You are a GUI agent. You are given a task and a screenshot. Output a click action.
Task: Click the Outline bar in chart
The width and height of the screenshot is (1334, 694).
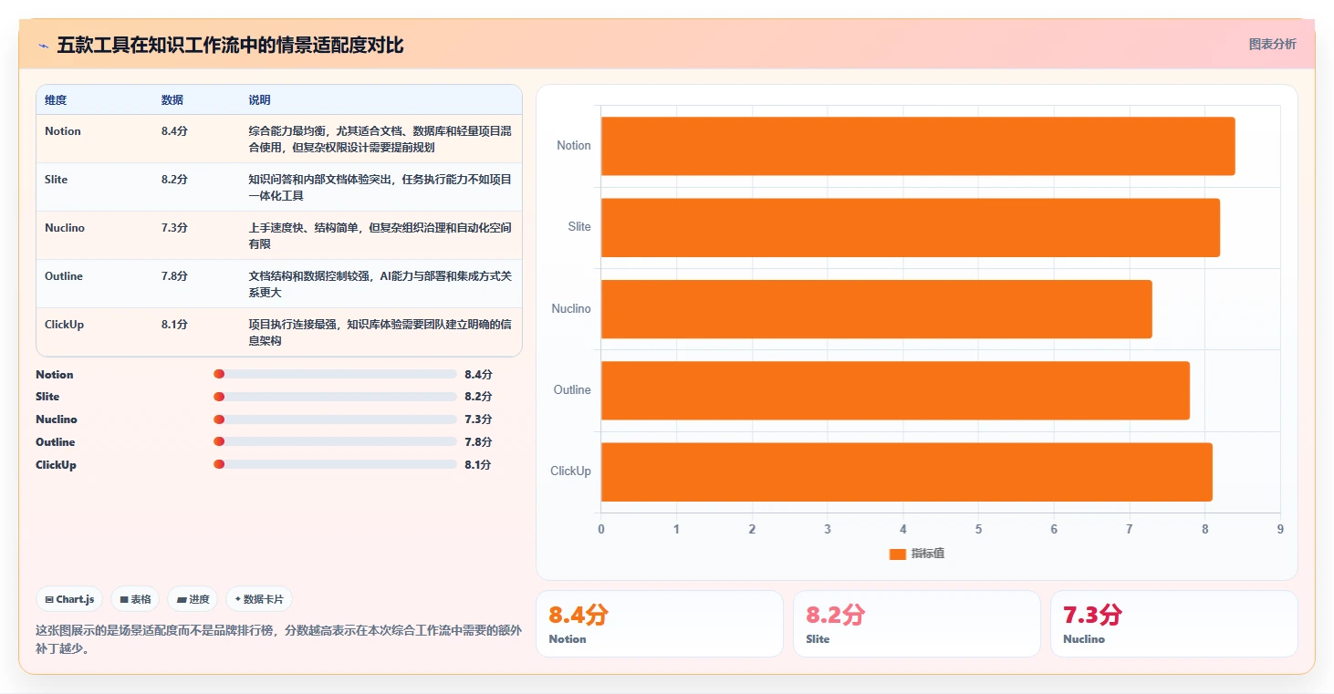(895, 390)
